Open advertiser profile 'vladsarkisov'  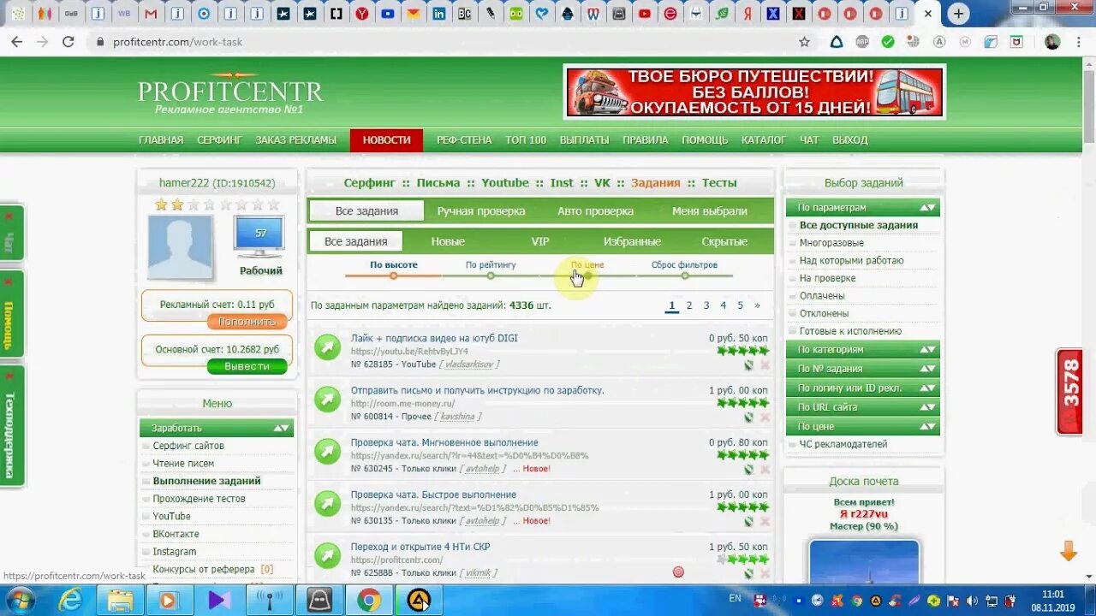click(x=469, y=364)
